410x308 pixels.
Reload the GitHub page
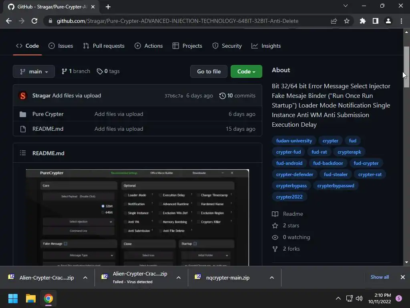[x=34, y=21]
